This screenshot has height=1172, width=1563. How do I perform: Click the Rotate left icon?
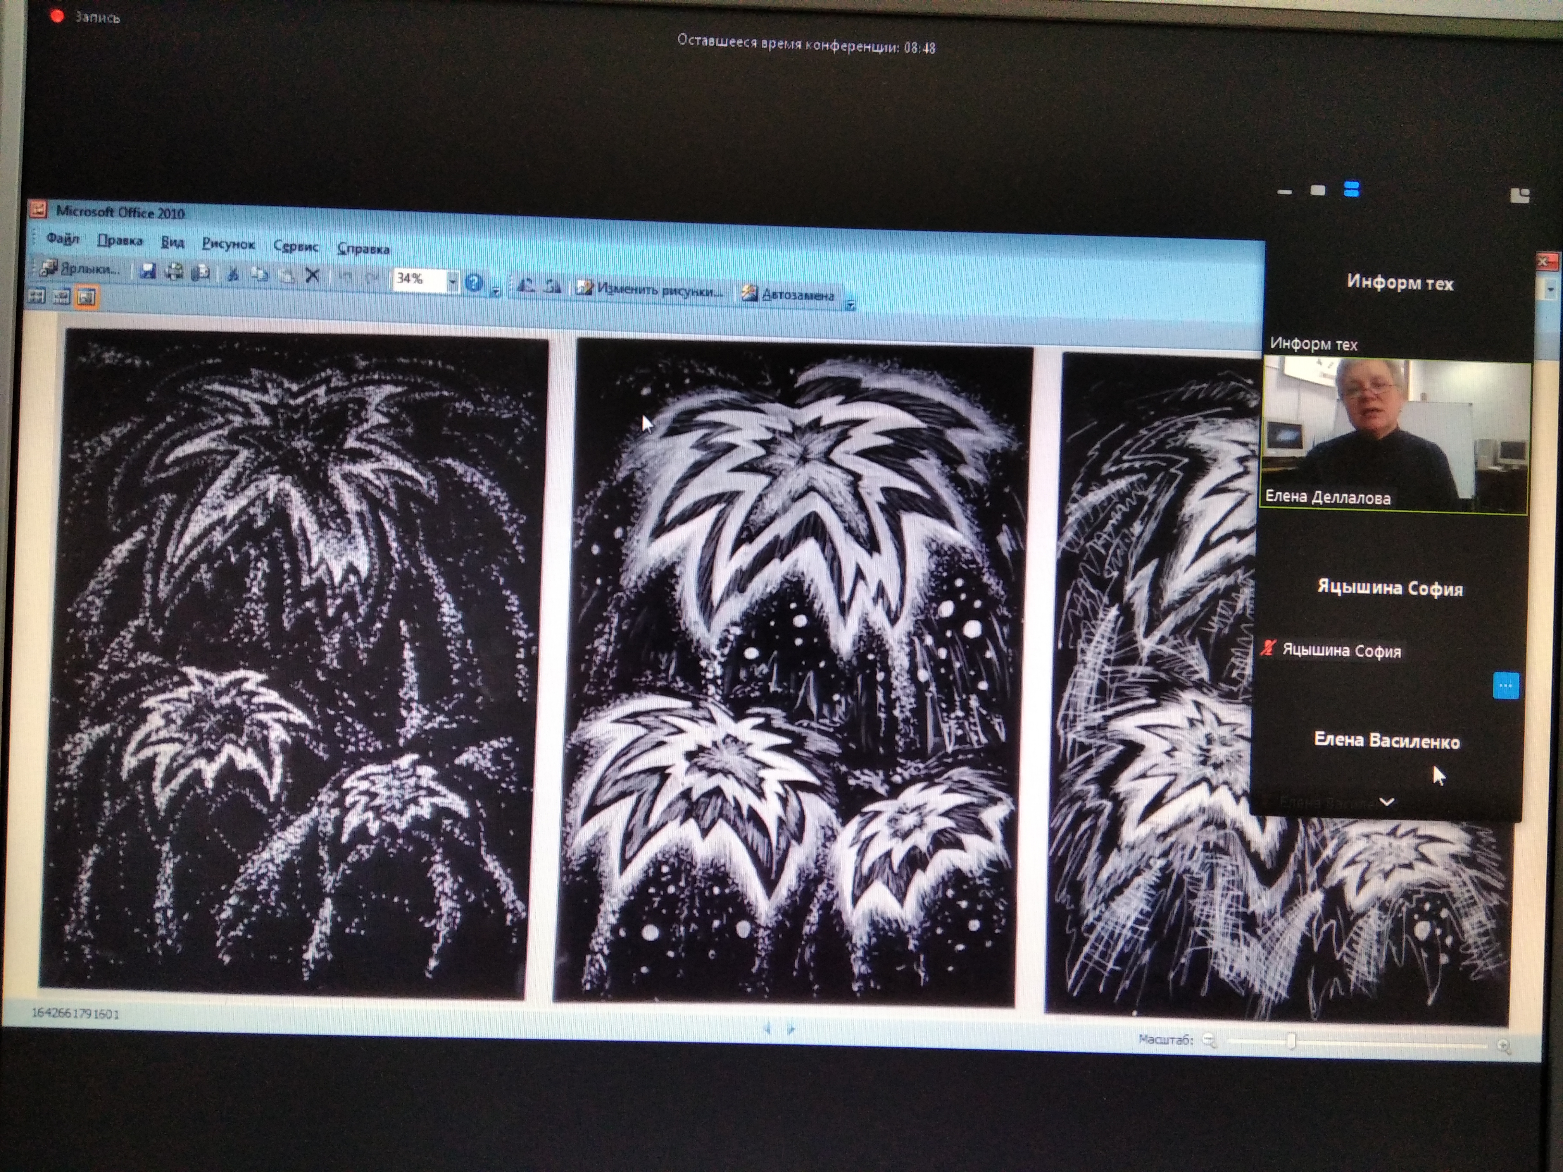pos(526,285)
